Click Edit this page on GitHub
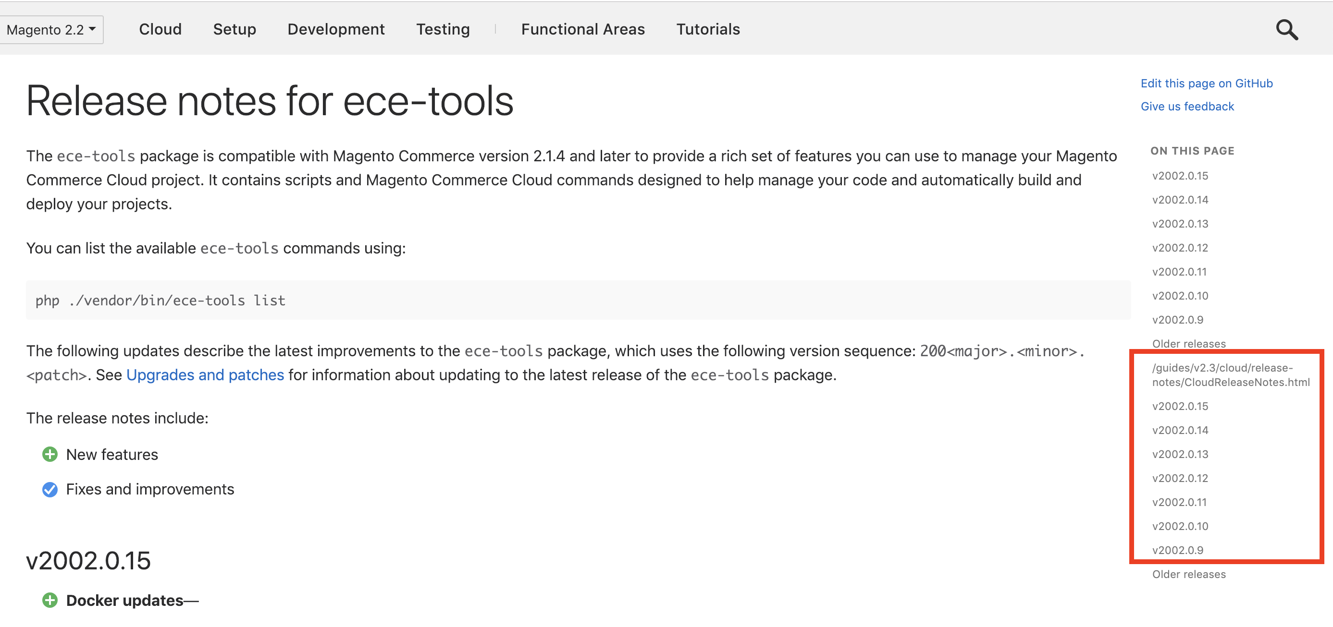This screenshot has width=1333, height=627. pos(1206,83)
